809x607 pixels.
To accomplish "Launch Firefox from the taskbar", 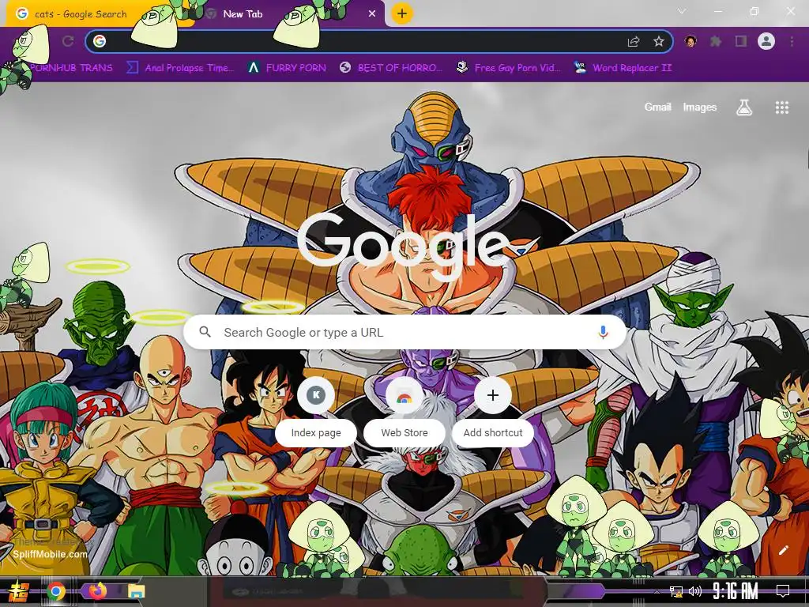I will click(x=97, y=591).
